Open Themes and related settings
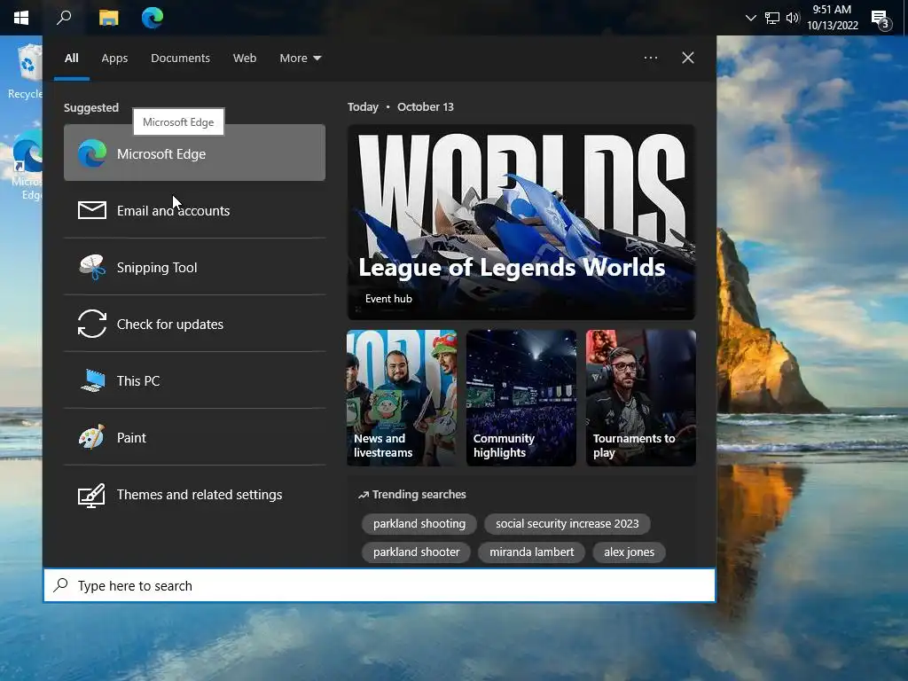 [194, 494]
